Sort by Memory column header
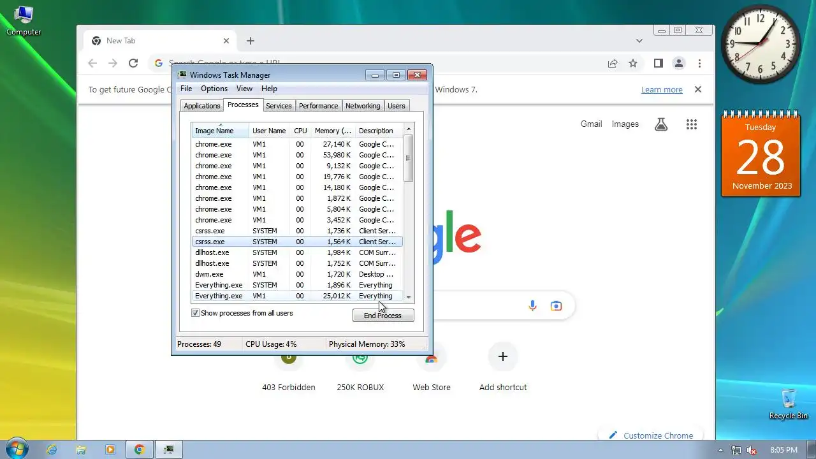Image resolution: width=816 pixels, height=459 pixels. tap(333, 130)
